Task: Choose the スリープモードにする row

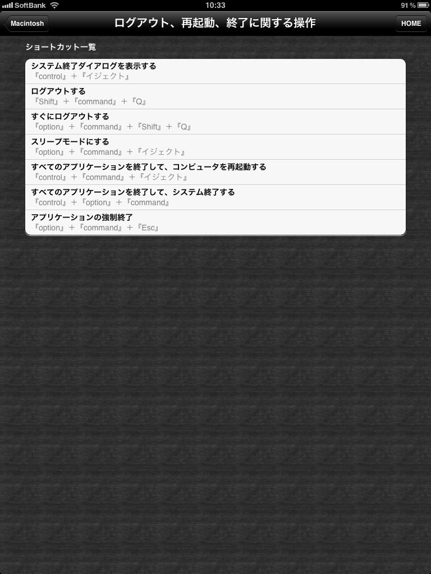Action: [215, 147]
